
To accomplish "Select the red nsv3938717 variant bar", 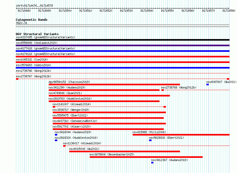I will [x=109, y=112].
